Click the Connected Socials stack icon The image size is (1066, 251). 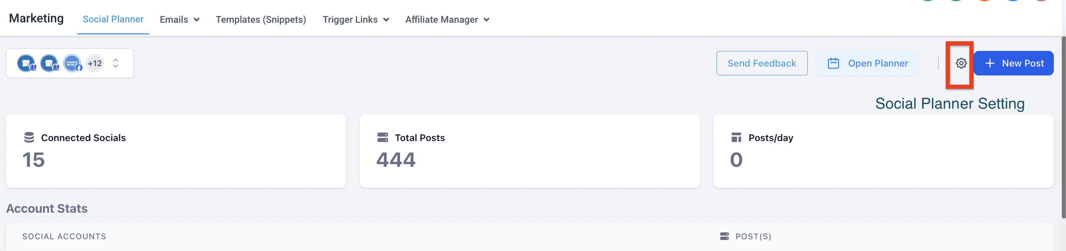click(29, 138)
